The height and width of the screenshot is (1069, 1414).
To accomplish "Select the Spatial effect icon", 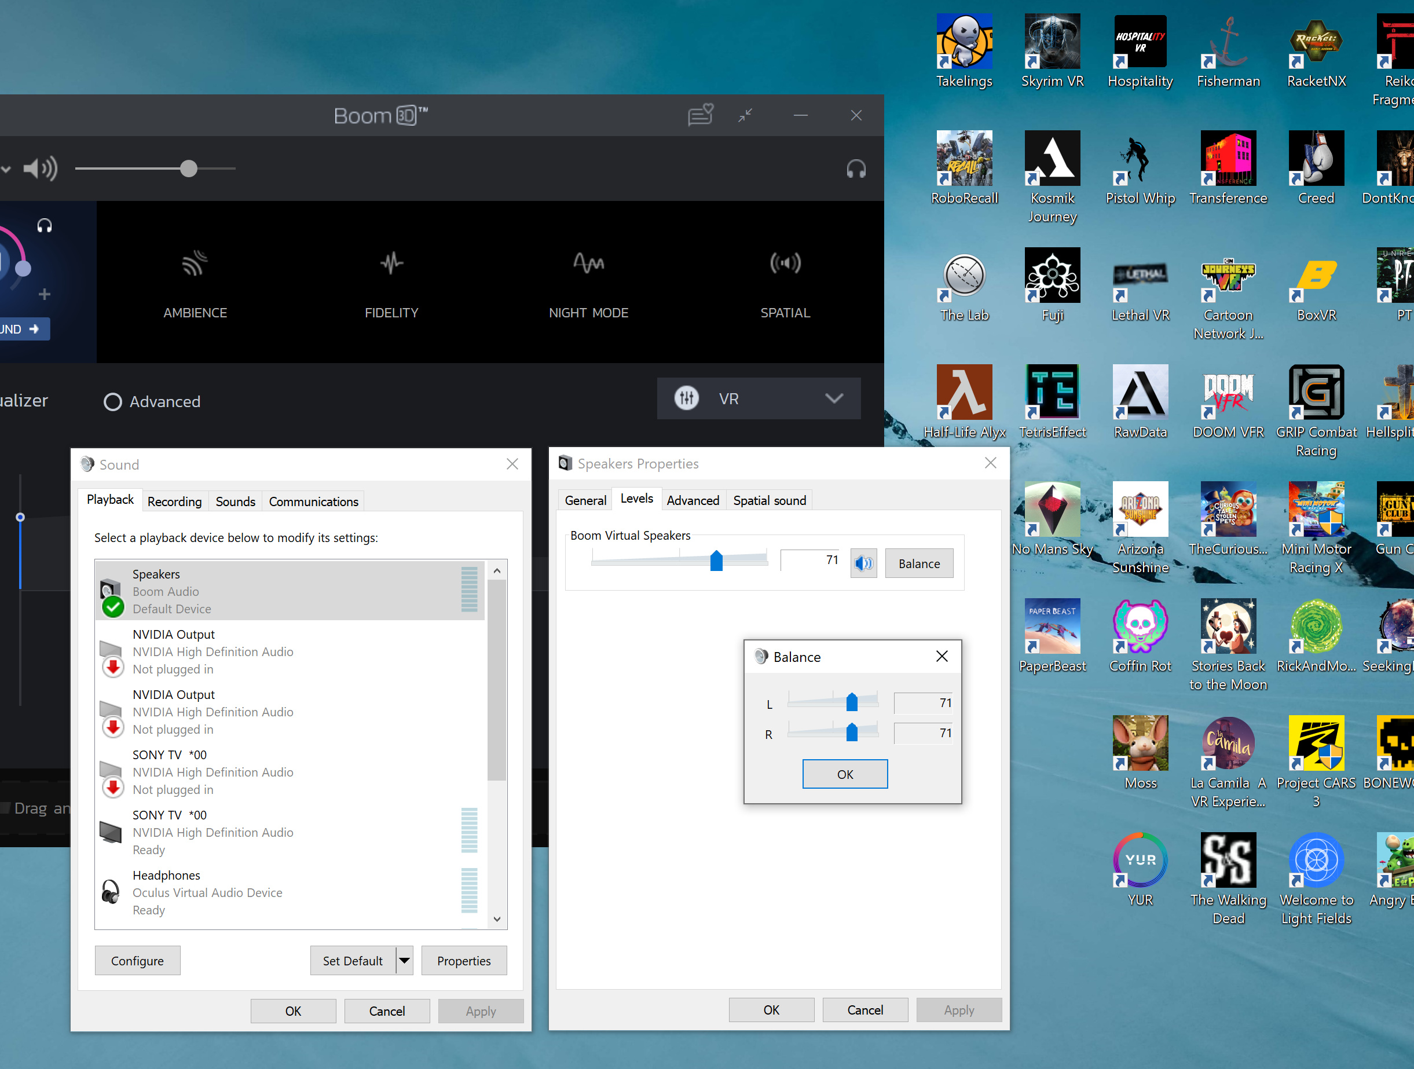I will (x=785, y=263).
